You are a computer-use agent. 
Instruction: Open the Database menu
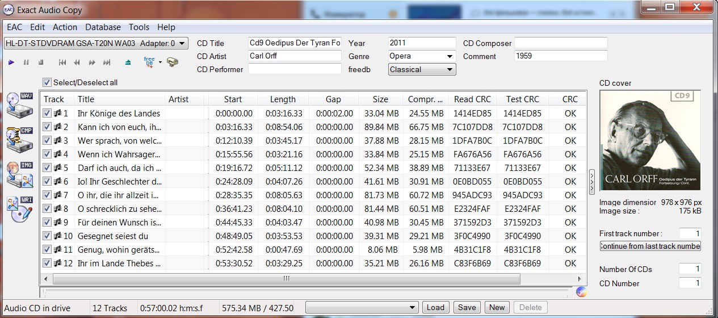point(103,27)
